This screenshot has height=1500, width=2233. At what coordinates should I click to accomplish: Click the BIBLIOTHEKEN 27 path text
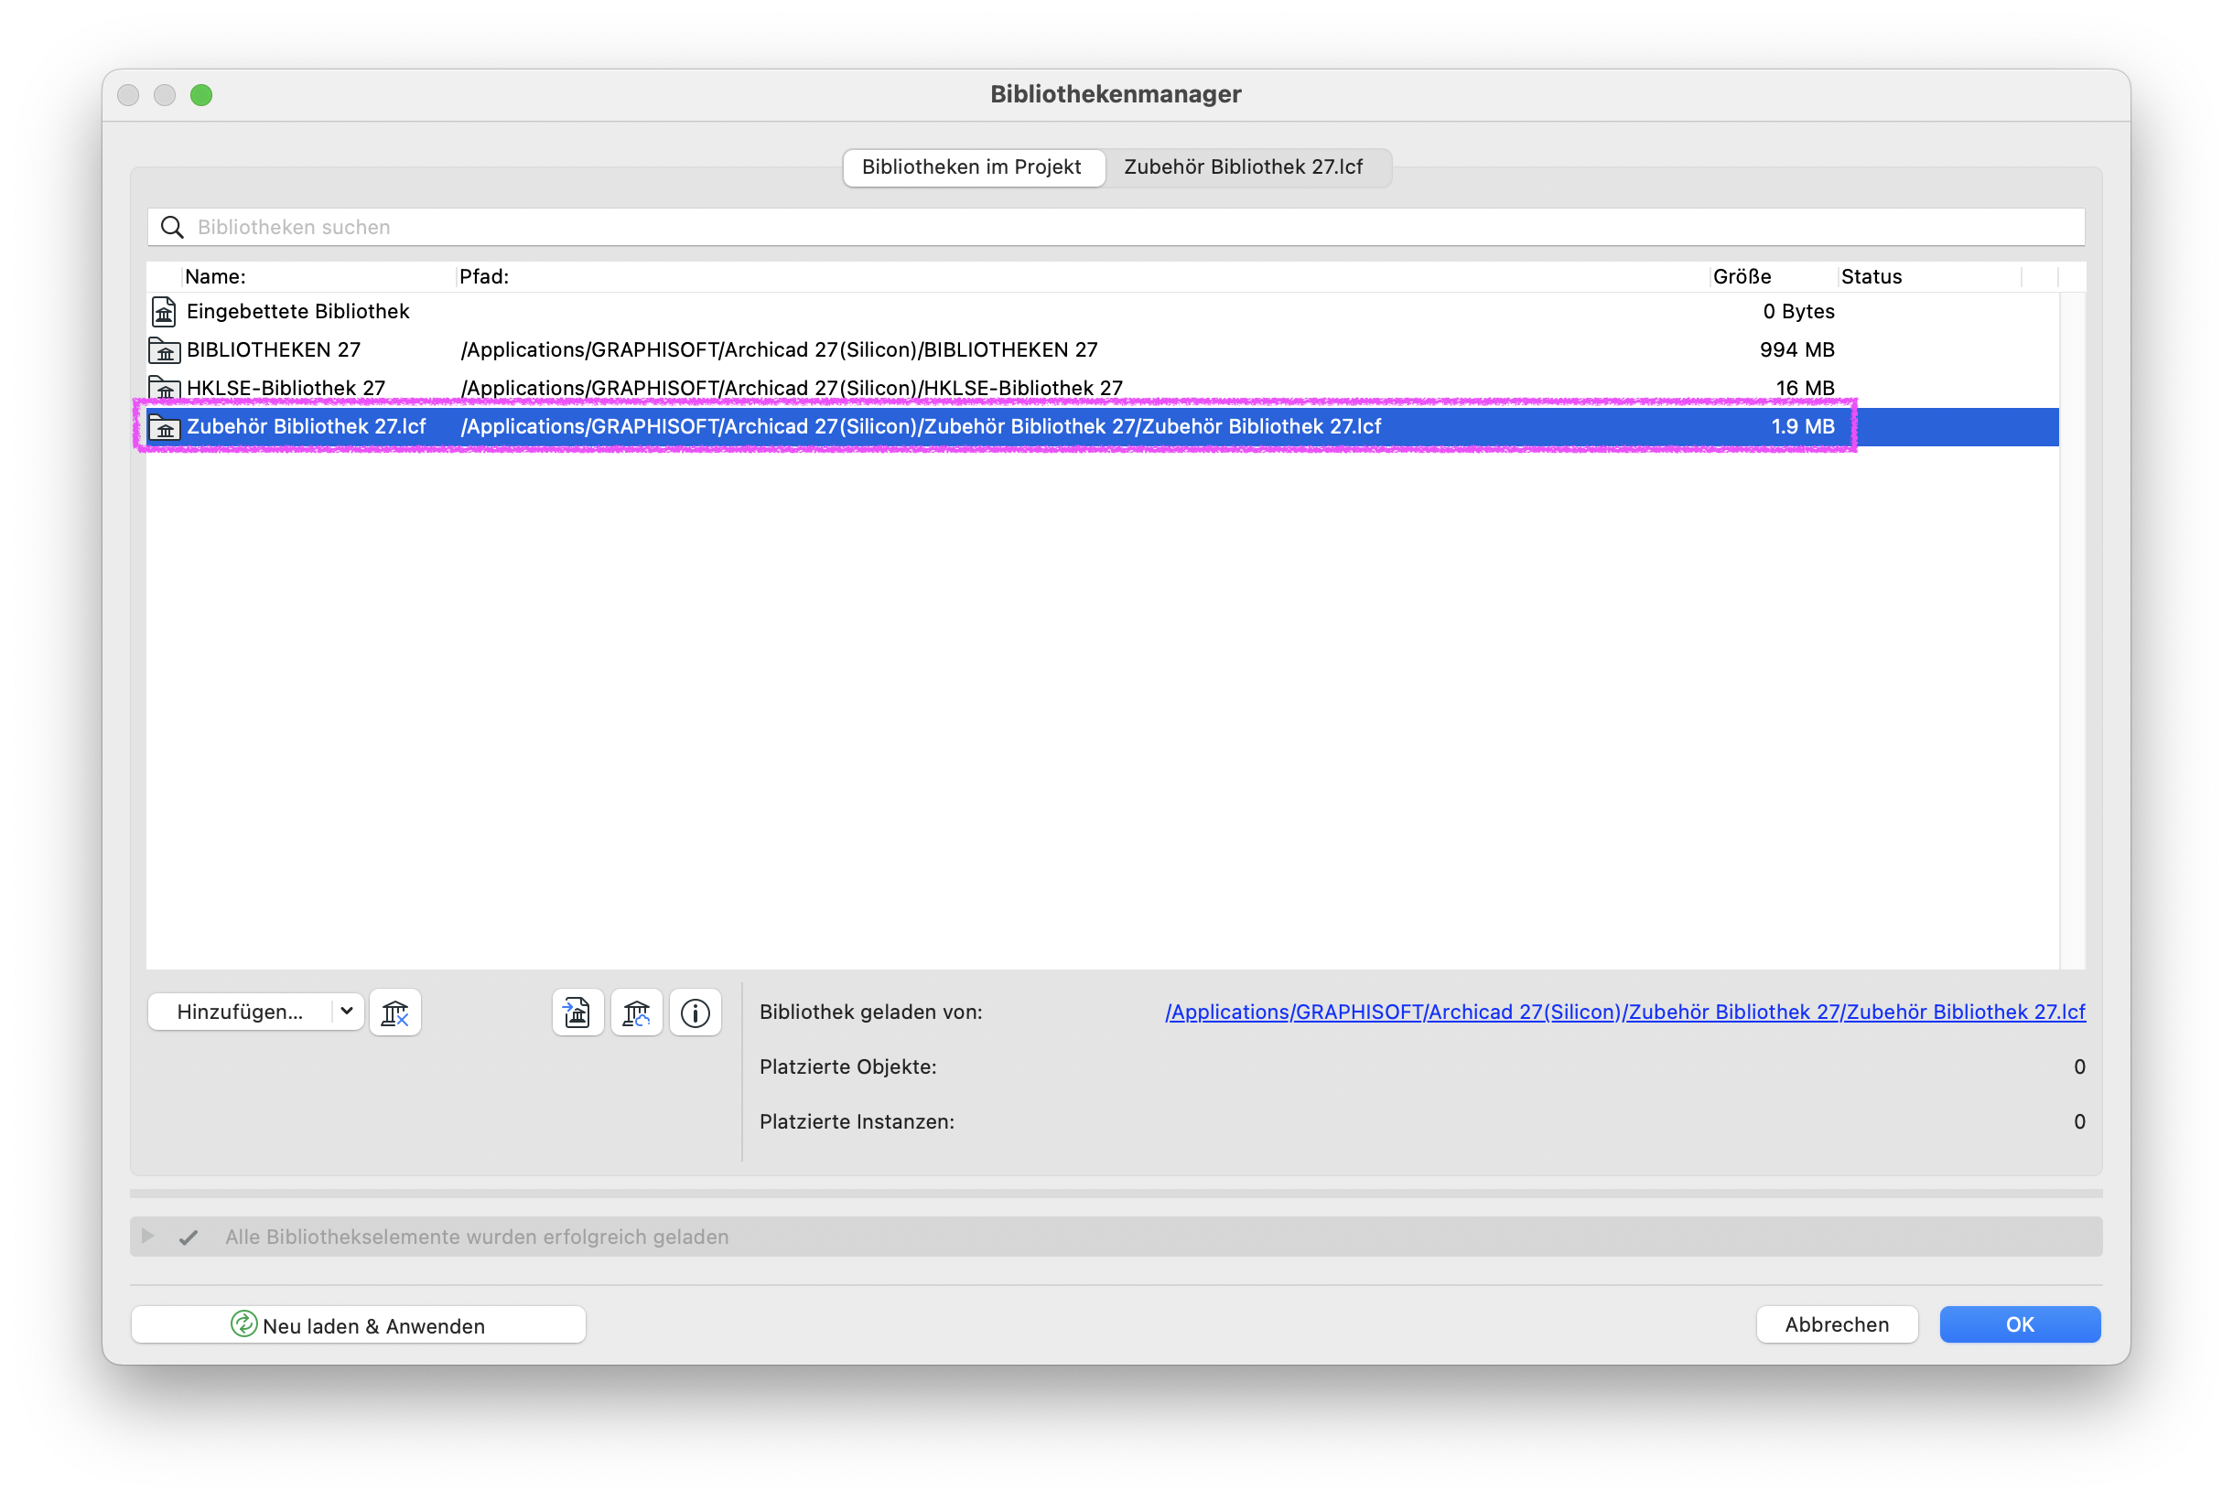tap(779, 350)
